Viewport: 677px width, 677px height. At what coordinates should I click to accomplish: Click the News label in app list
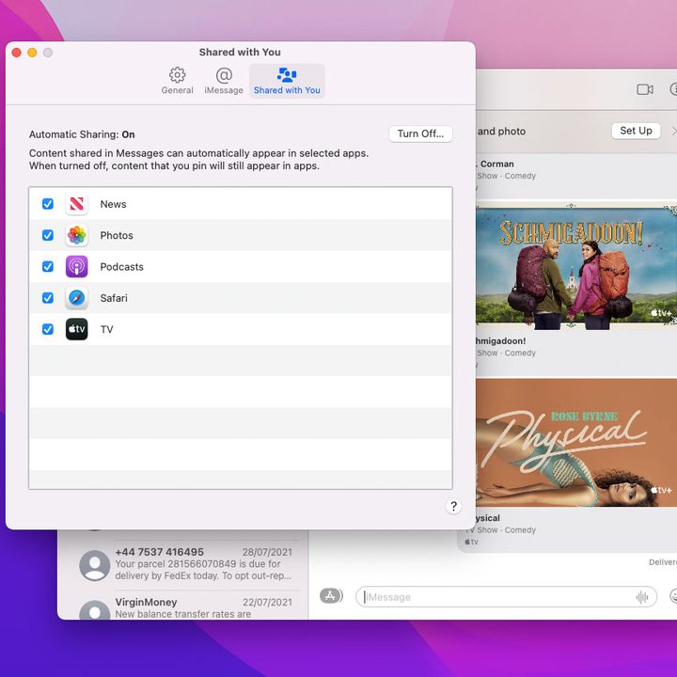(113, 204)
